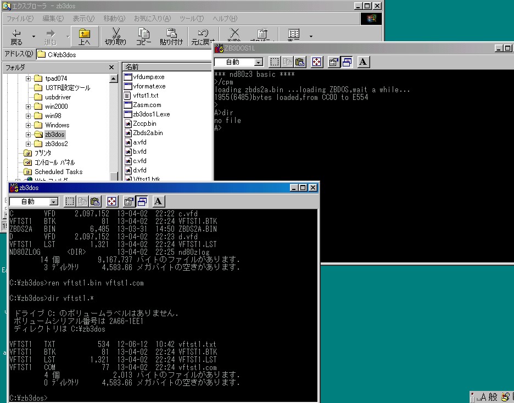
Task: Click the 名前 column header
Action: pos(167,67)
